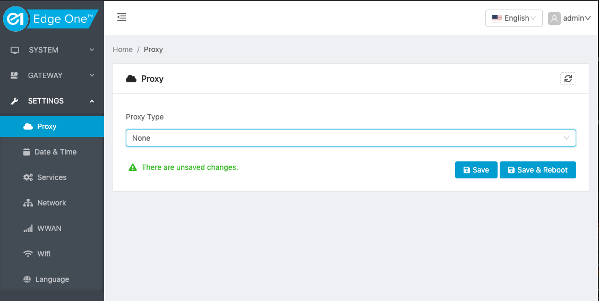Click the admin user avatar icon
Image resolution: width=599 pixels, height=301 pixels.
(554, 19)
